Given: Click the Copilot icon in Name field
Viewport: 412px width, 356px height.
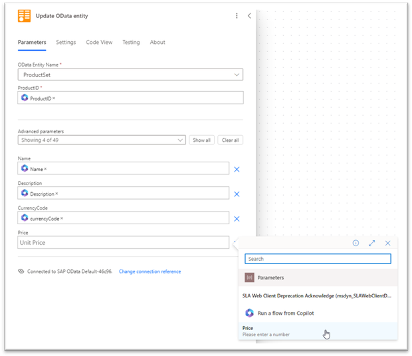Looking at the screenshot, I should pyautogui.click(x=25, y=168).
